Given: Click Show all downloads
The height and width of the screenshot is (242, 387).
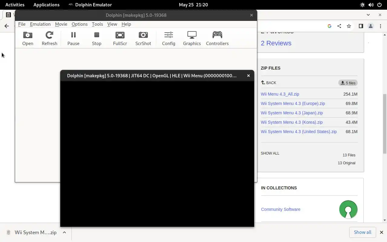Looking at the screenshot, I should point(363,232).
